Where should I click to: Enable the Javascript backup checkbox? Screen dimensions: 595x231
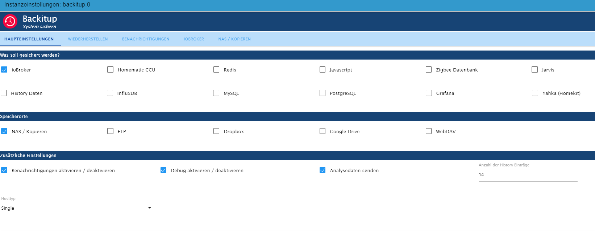pyautogui.click(x=323, y=70)
